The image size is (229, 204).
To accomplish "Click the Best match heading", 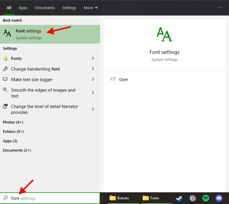I will (x=12, y=20).
